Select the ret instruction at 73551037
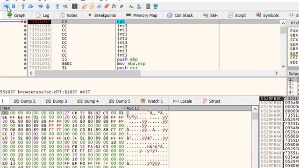 [x=121, y=22]
